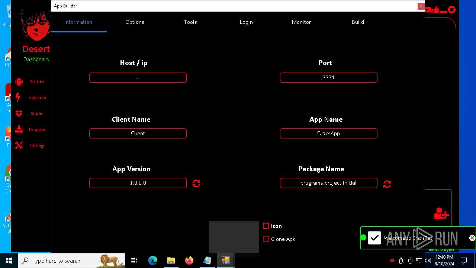Switch to the information tab
The image size is (476, 268).
[78, 22]
